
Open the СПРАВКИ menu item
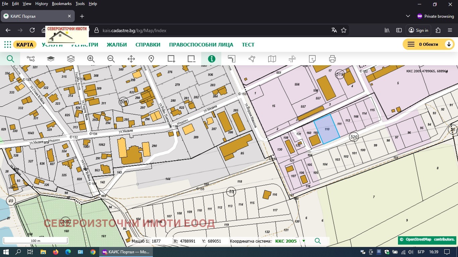click(x=148, y=45)
